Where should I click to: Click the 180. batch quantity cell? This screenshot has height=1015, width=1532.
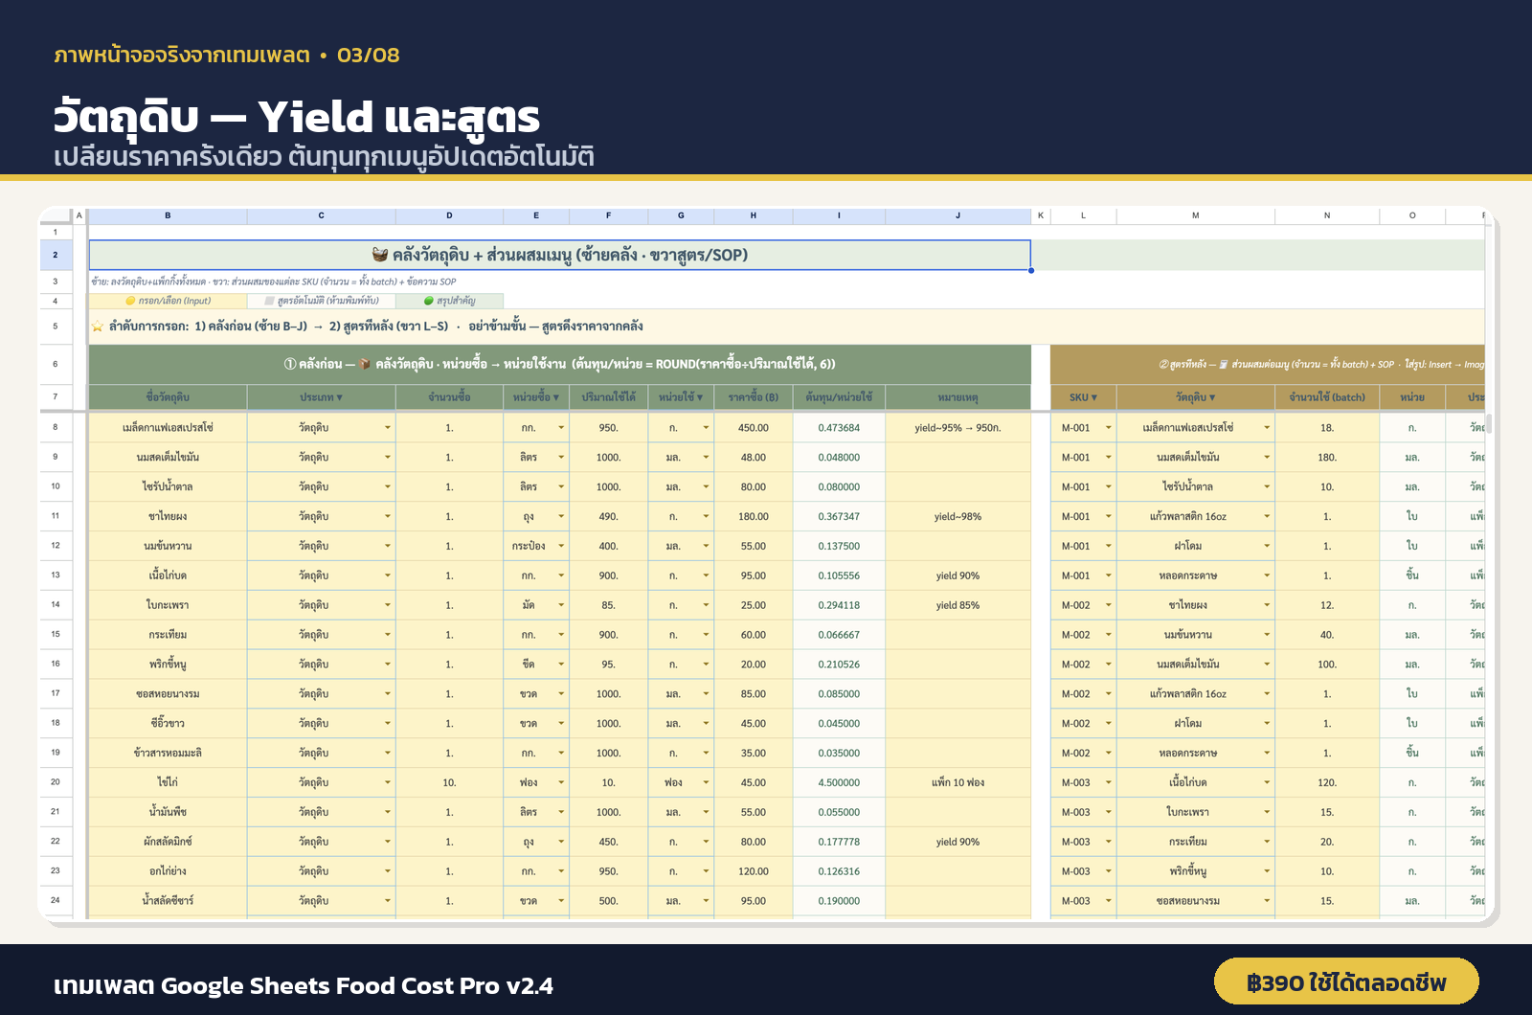point(1327,458)
